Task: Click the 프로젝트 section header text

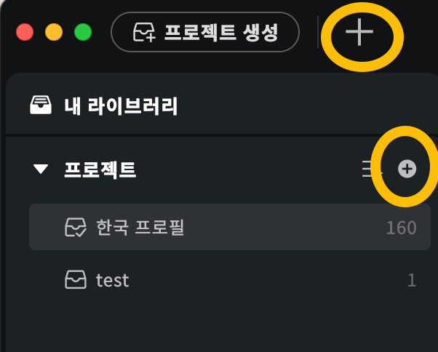Action: pos(100,169)
